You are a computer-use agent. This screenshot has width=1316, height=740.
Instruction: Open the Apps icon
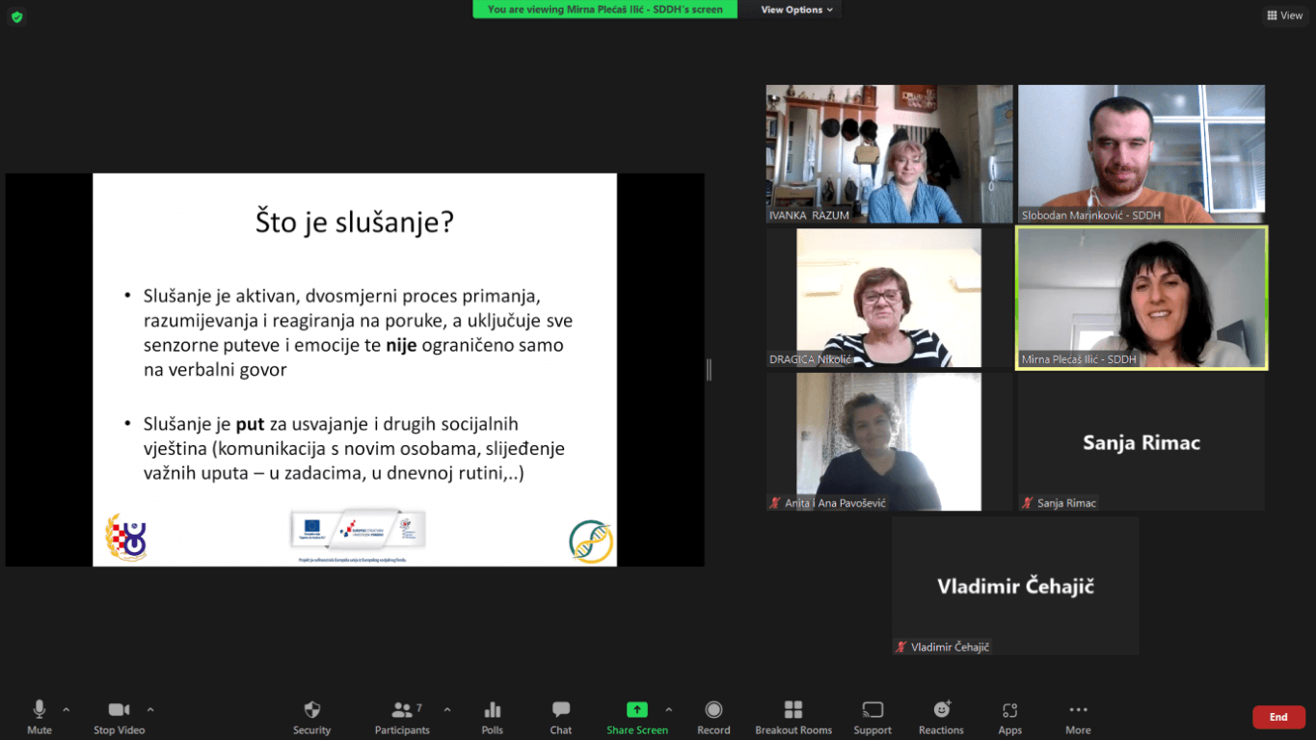[x=1009, y=711]
